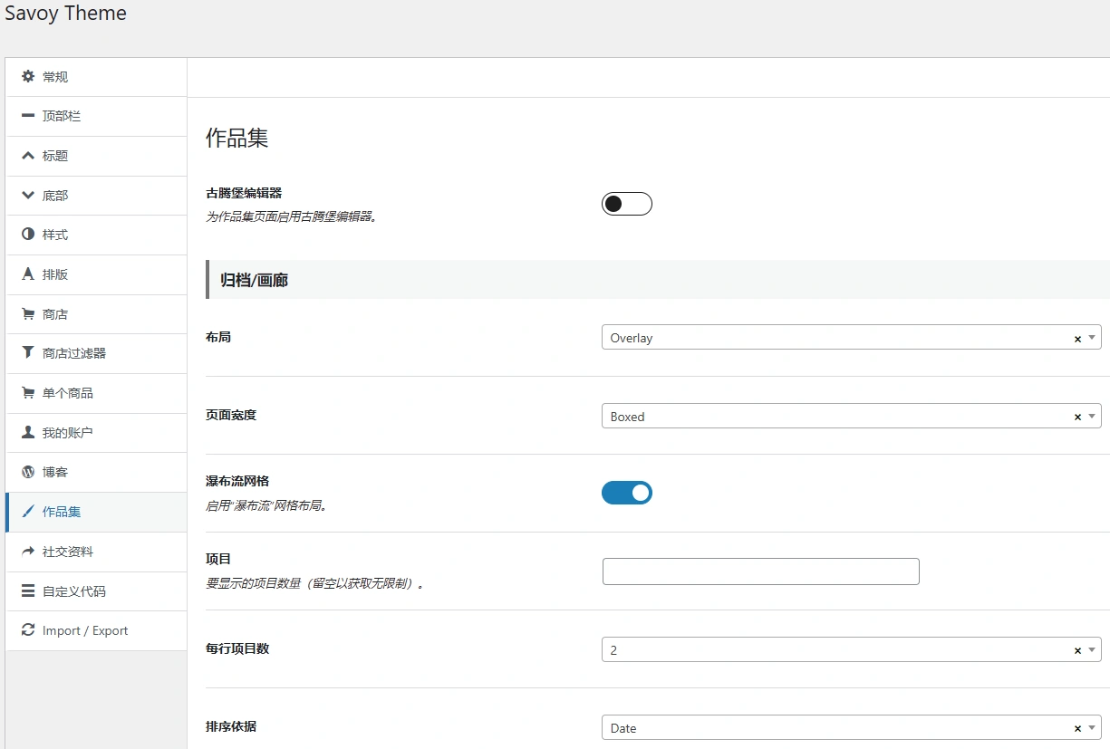Click the 我的账户 user icon
Viewport: 1110px width, 749px height.
point(27,432)
